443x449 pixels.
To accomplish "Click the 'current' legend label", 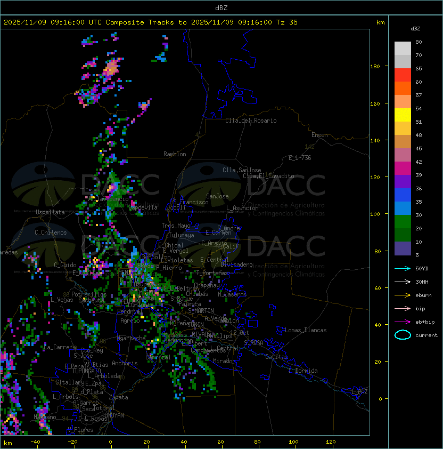I will [x=426, y=335].
